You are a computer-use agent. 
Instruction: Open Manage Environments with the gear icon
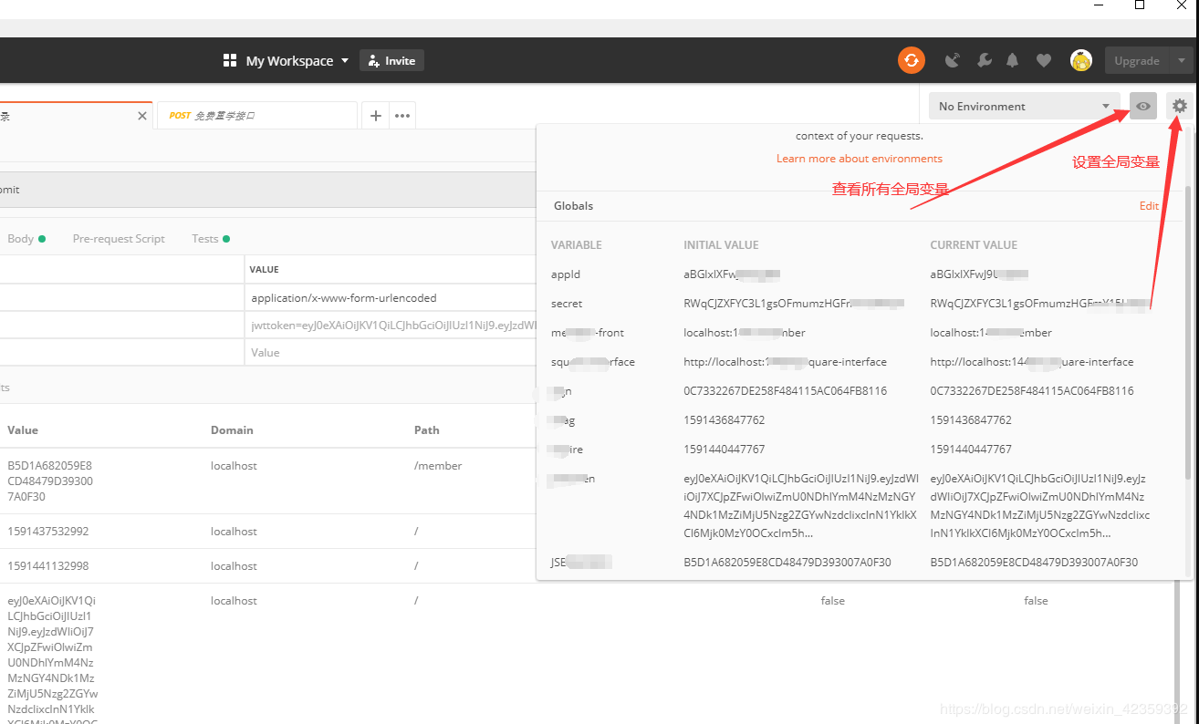(x=1179, y=105)
